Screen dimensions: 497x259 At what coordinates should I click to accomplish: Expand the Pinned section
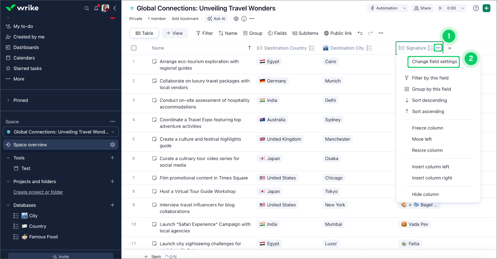(x=8, y=100)
